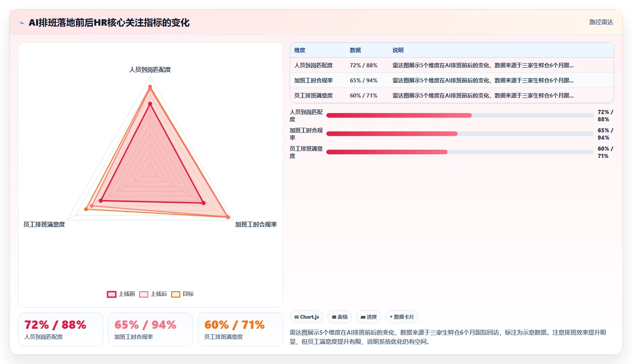Image resolution: width=632 pixels, height=364 pixels.
Task: Click the 人员到岗匹配度 progress bar
Action: coord(460,115)
